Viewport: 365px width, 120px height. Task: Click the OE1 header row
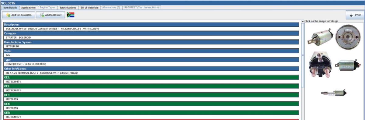point(151,77)
